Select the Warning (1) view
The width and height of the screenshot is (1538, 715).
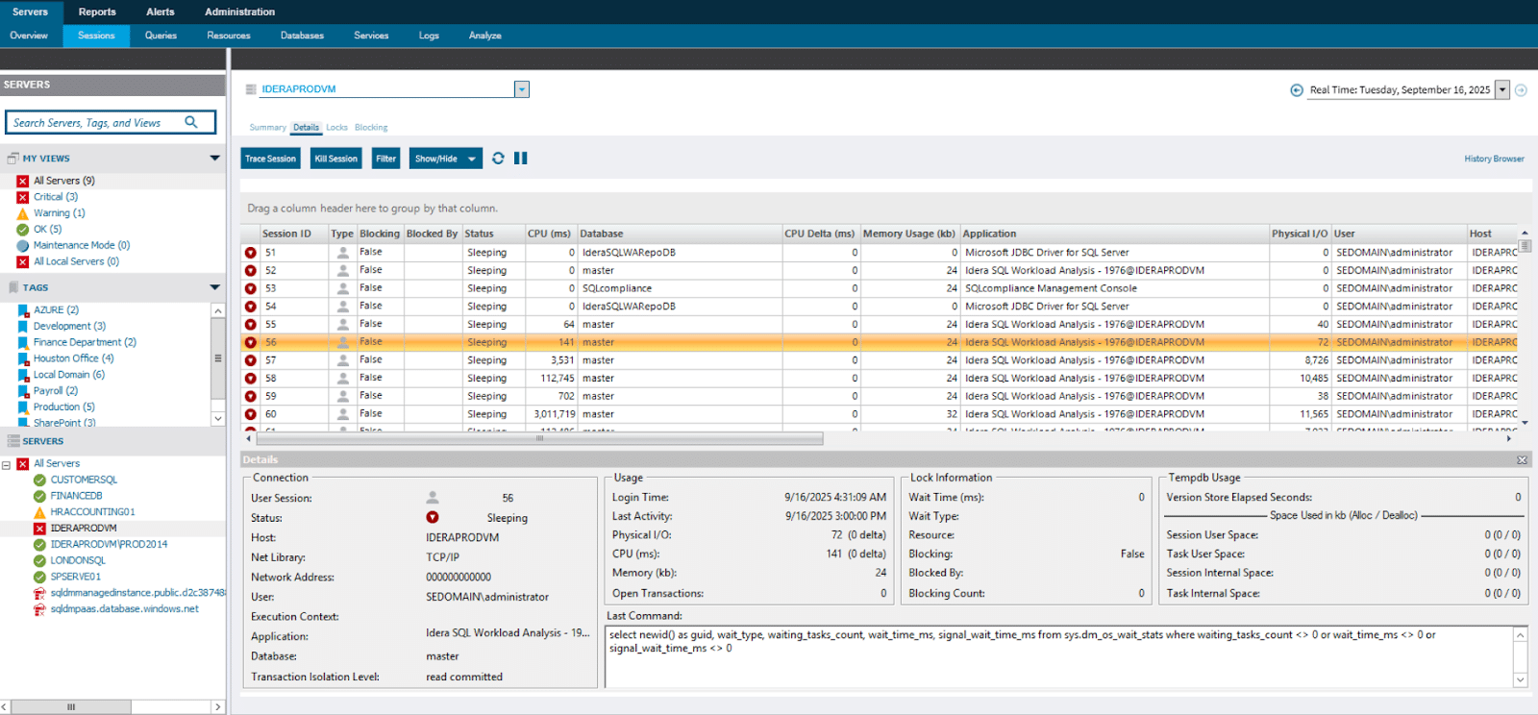pos(59,213)
